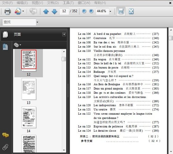Viewport: 173px width, 154px height.
Task: Click the Find search field
Action: pyautogui.click(x=19, y=22)
